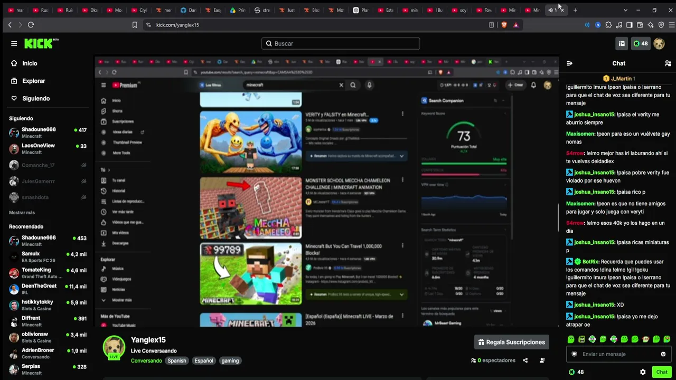Open the site settings icon beside the URL
The image size is (676, 380).
coord(148,25)
